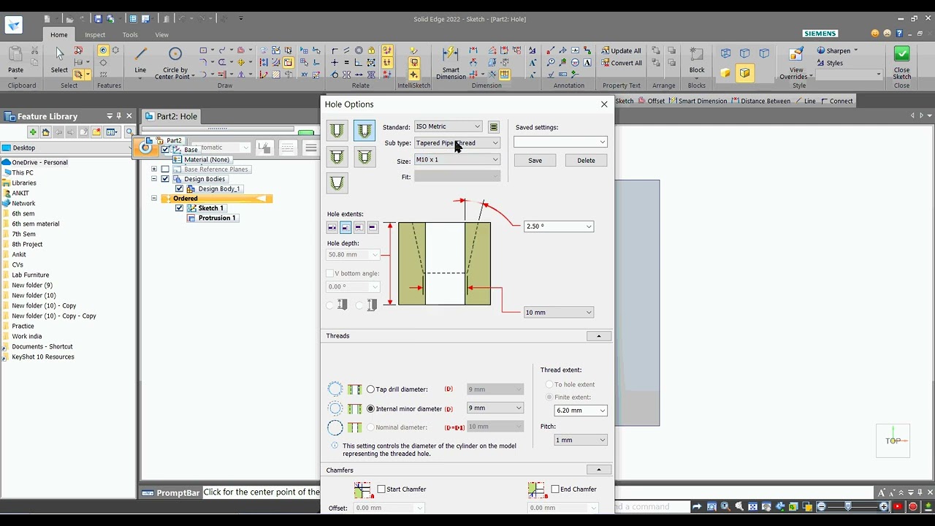
Task: Click Distance Between command
Action: [x=760, y=101]
